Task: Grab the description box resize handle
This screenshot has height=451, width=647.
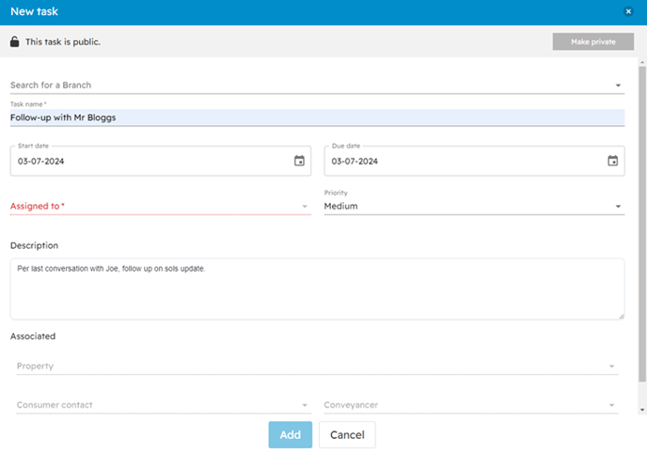Action: (x=621, y=317)
